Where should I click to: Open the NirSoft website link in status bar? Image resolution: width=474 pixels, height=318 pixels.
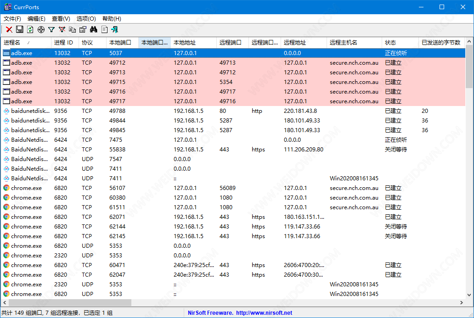264,313
